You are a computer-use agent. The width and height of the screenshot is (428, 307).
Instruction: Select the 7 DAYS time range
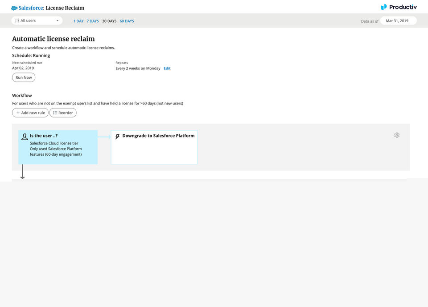click(93, 21)
